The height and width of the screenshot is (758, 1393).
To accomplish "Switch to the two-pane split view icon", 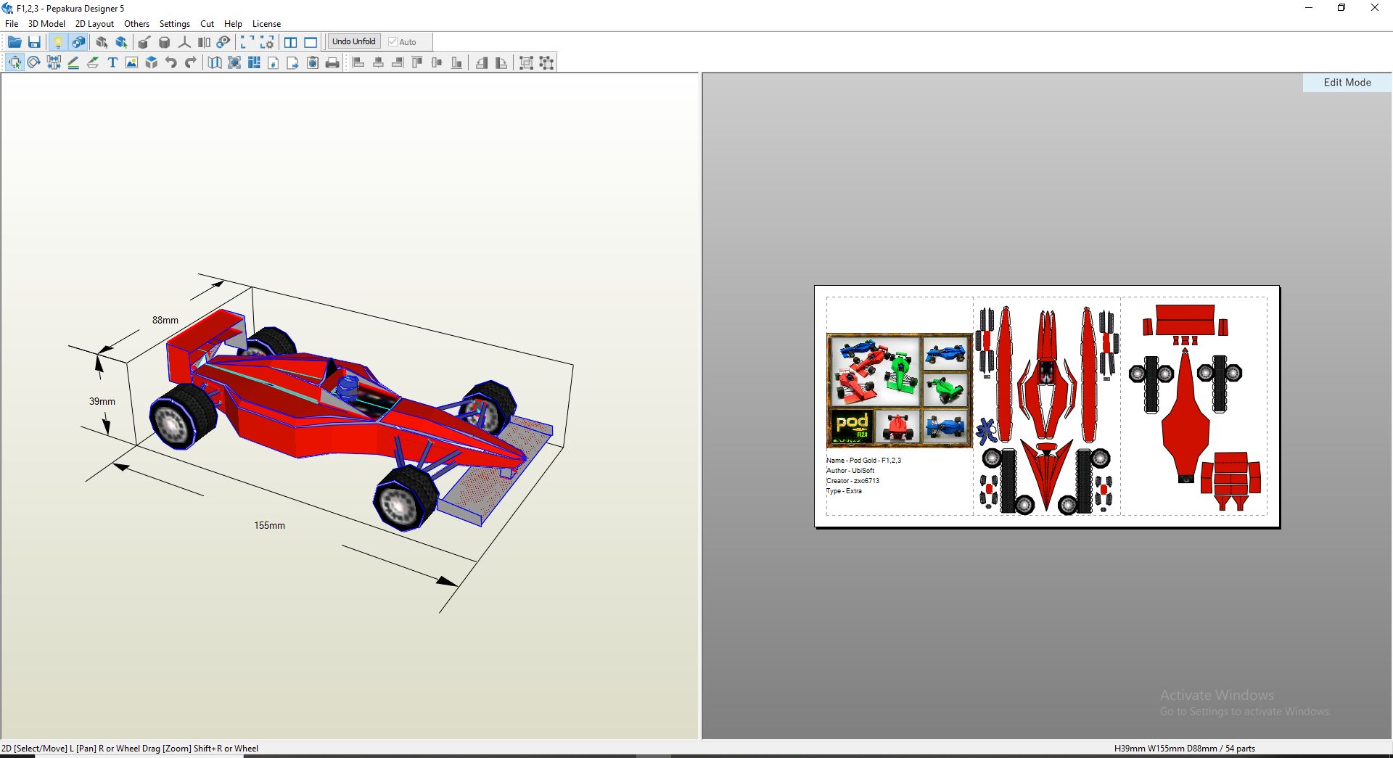I will point(291,42).
